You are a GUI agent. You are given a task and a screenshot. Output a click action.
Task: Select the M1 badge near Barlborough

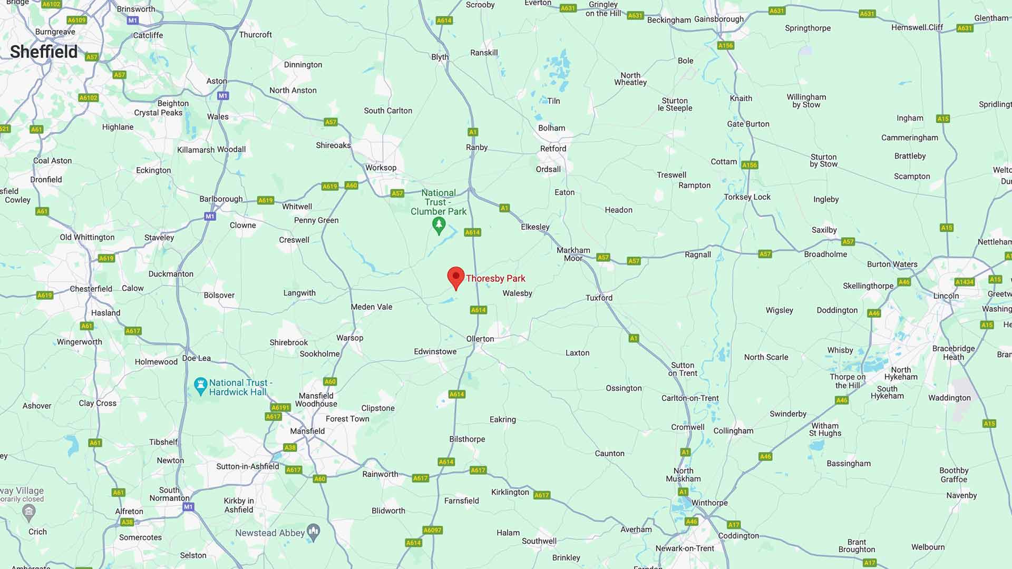click(x=210, y=216)
